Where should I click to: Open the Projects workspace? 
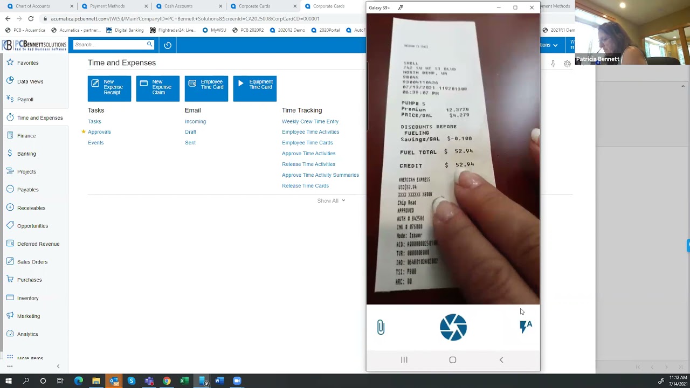pyautogui.click(x=26, y=172)
